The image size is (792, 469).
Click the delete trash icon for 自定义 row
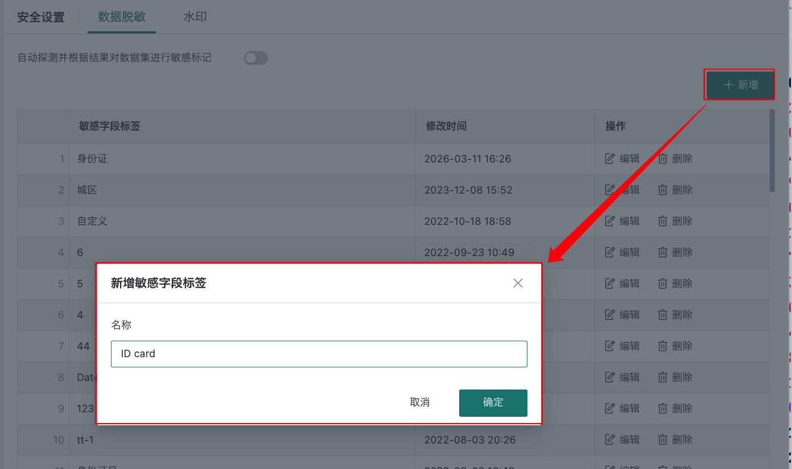[x=663, y=221]
